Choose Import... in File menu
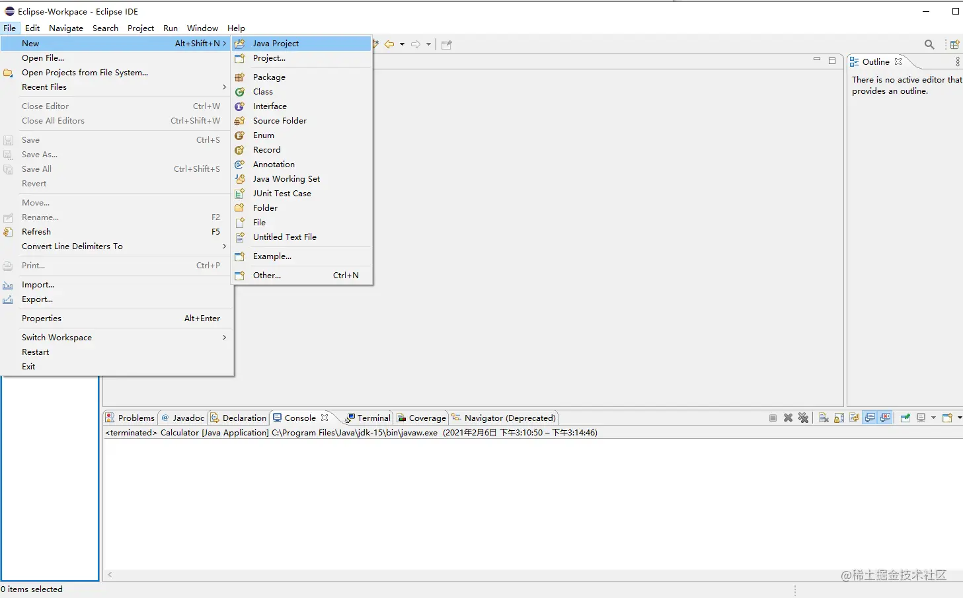 click(116, 284)
